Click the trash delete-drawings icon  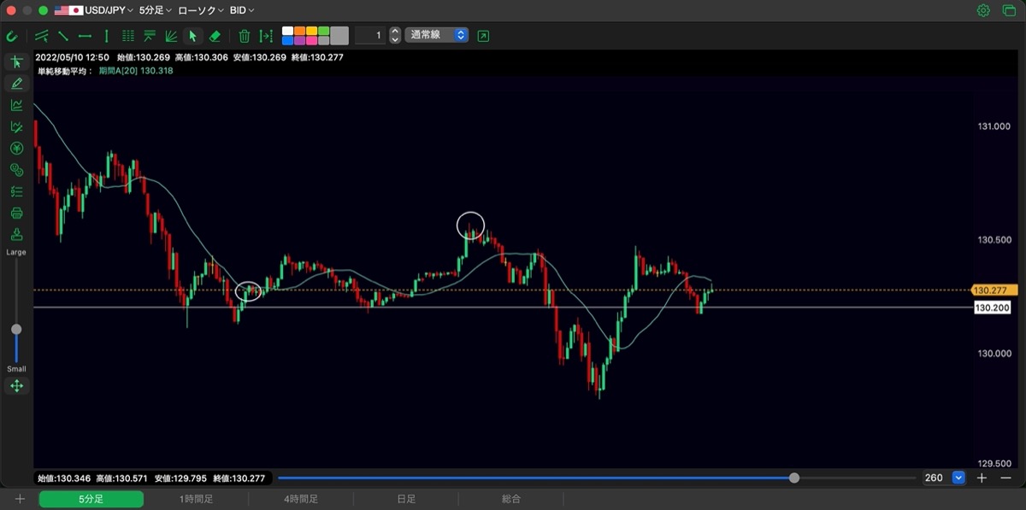[x=245, y=36]
